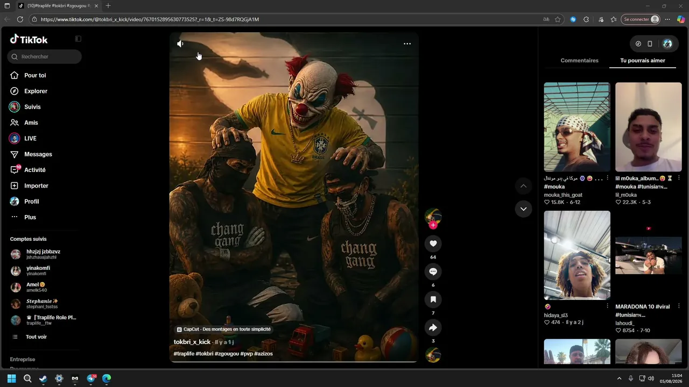Go to the next video with the down chevron

coord(523,209)
